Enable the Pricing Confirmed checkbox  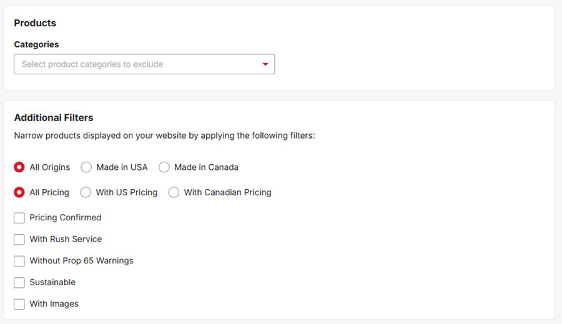(19, 218)
